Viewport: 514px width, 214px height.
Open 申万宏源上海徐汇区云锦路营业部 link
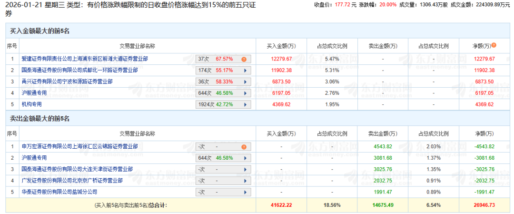pyautogui.click(x=79, y=147)
